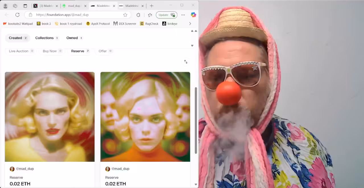Click the 0.02 ETH price on blonde artwork card

[20, 184]
